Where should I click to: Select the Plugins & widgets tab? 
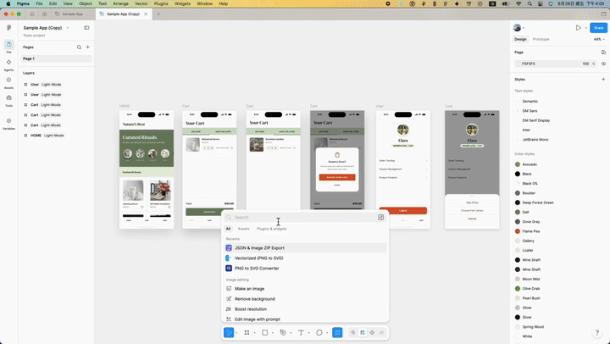tap(272, 229)
